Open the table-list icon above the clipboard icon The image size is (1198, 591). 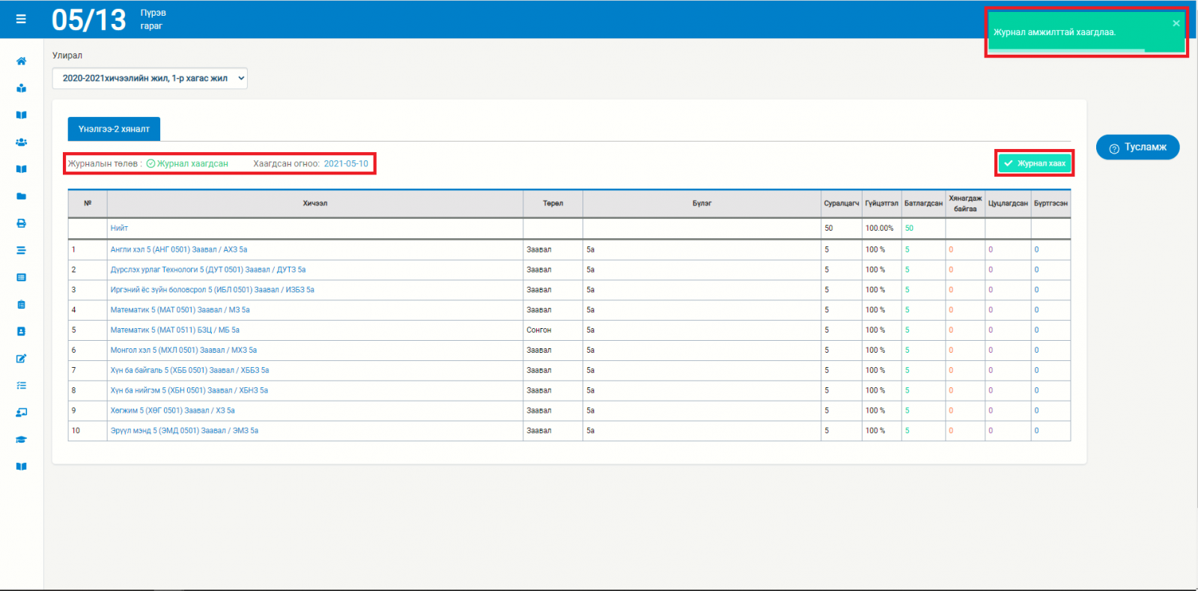point(21,277)
